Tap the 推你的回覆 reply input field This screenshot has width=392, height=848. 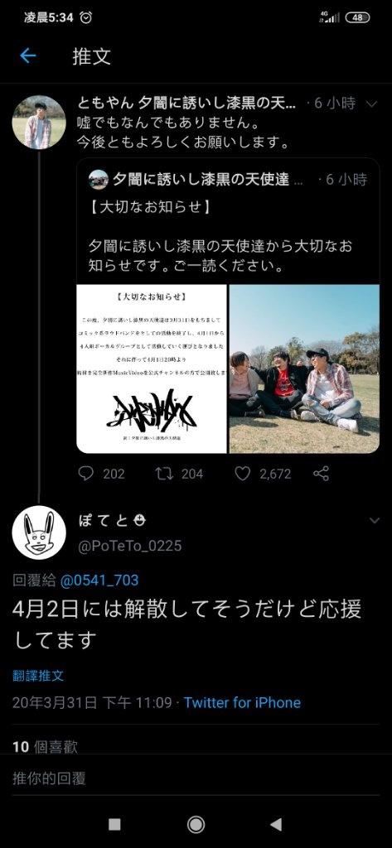tap(196, 778)
